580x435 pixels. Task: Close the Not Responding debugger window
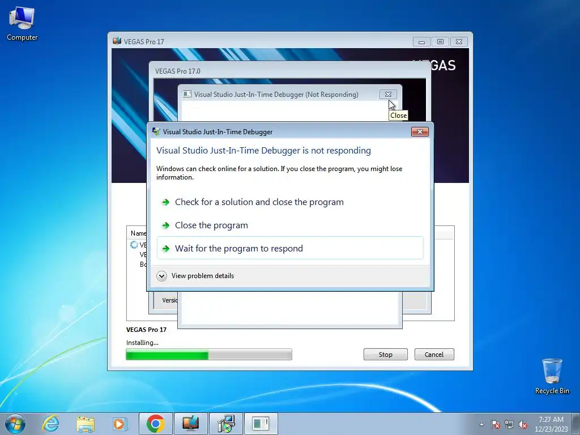tap(388, 95)
